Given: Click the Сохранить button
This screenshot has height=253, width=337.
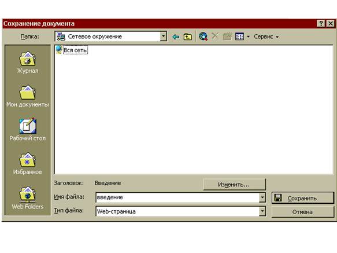Looking at the screenshot, I should pos(303,198).
